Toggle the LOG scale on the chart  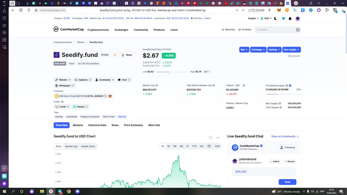(x=217, y=146)
